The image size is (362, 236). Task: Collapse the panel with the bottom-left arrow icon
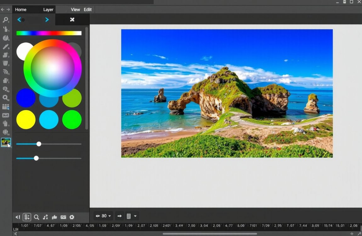tap(18, 217)
